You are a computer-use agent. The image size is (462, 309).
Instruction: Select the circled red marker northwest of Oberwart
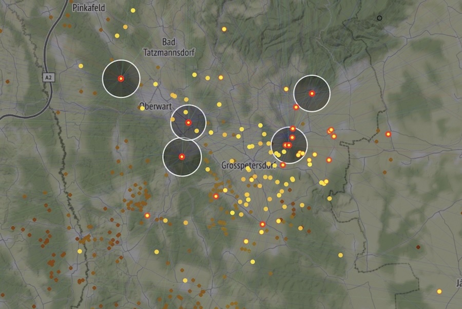[121, 79]
